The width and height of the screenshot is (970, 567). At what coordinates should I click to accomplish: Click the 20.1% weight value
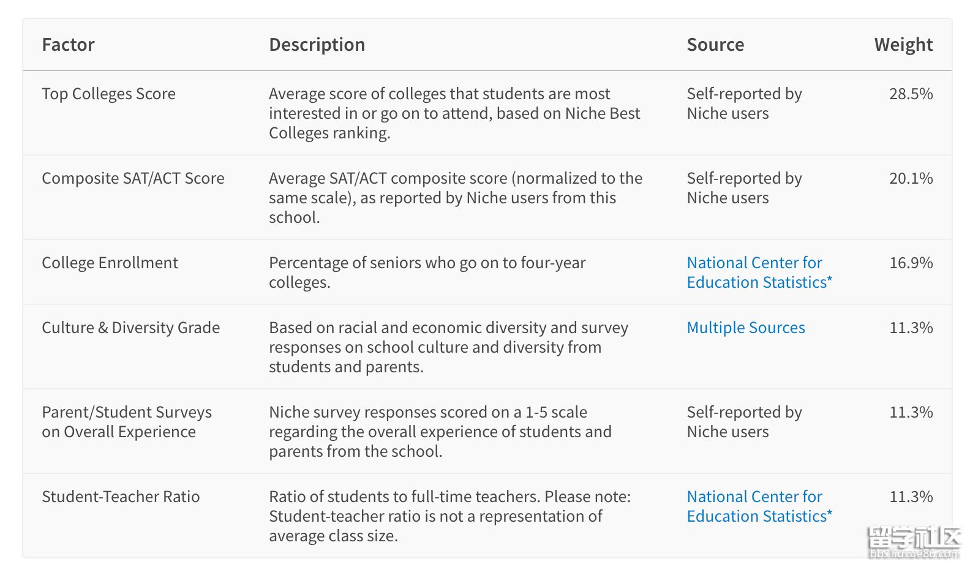click(x=911, y=178)
